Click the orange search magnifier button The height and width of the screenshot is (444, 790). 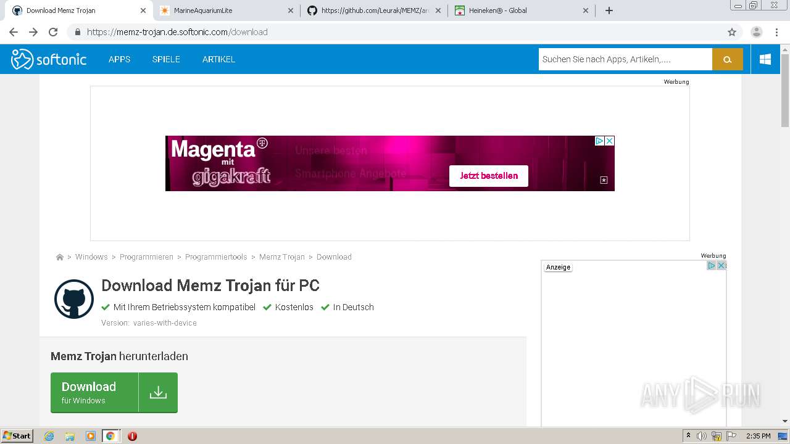click(728, 59)
